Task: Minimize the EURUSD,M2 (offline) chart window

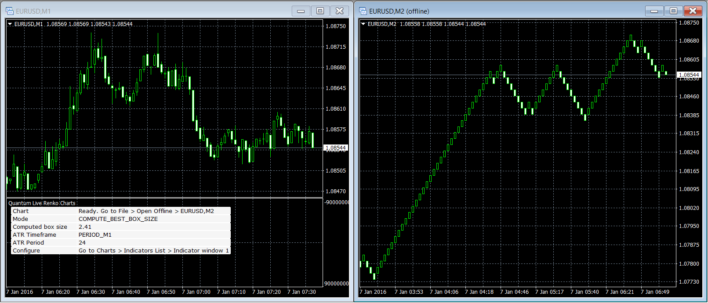Action: coord(654,11)
